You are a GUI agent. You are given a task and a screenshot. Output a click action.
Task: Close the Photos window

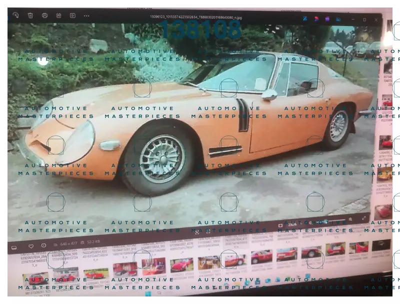click(x=376, y=20)
